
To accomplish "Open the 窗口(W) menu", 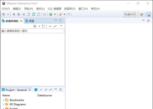I will click(x=83, y=9).
